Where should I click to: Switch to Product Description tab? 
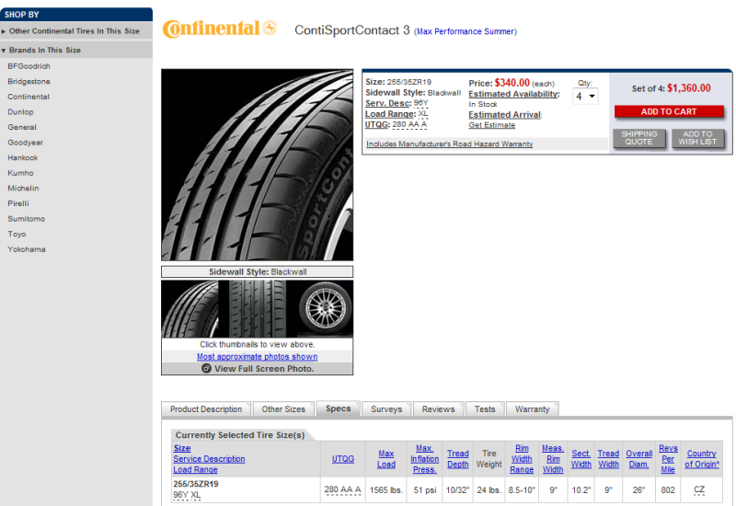tap(205, 409)
